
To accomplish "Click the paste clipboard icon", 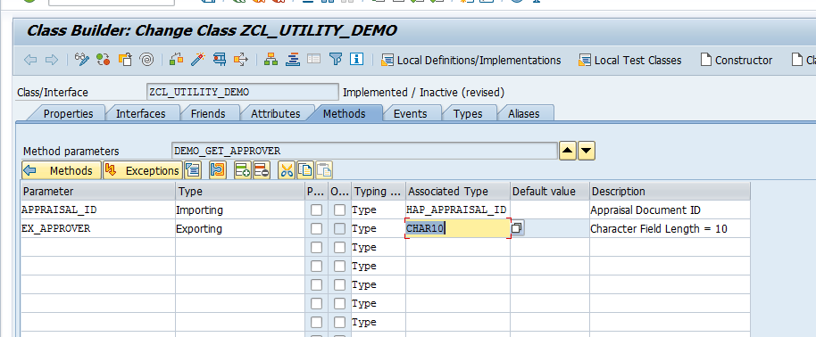I will coord(324,170).
